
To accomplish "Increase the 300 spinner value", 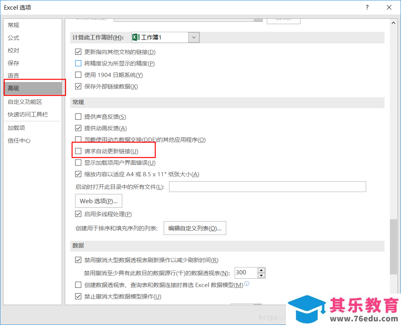I will (261, 270).
